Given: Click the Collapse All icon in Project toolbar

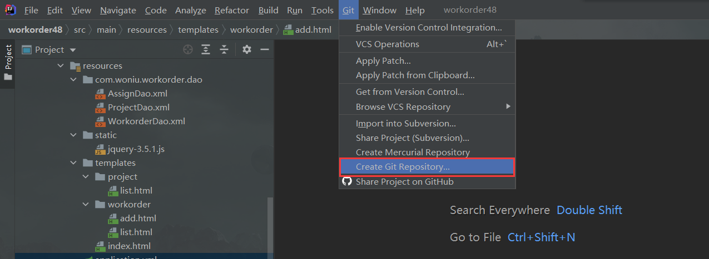Looking at the screenshot, I should tap(224, 50).
